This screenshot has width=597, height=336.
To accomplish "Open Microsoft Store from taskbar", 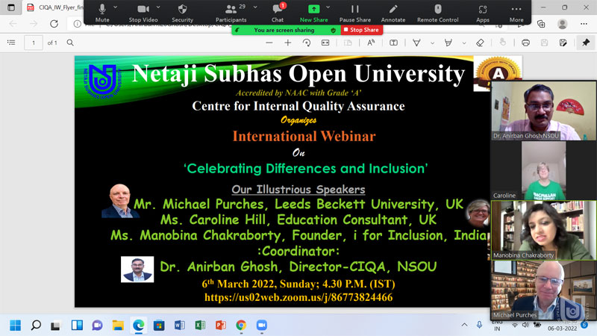I will click(x=159, y=326).
